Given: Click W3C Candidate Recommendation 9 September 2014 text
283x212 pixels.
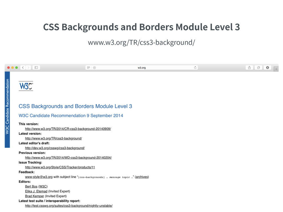Looking at the screenshot, I should (71, 116).
